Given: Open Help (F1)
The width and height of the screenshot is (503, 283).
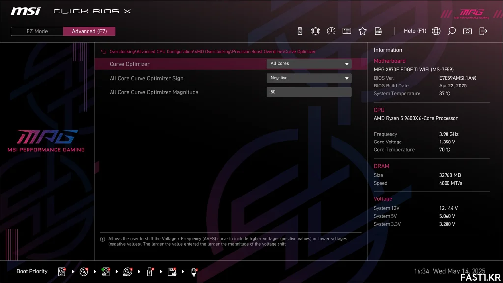Looking at the screenshot, I should 415,31.
